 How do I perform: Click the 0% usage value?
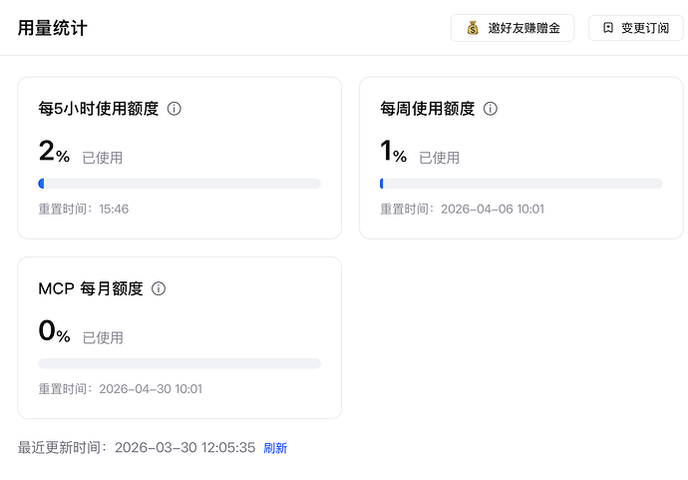point(55,331)
